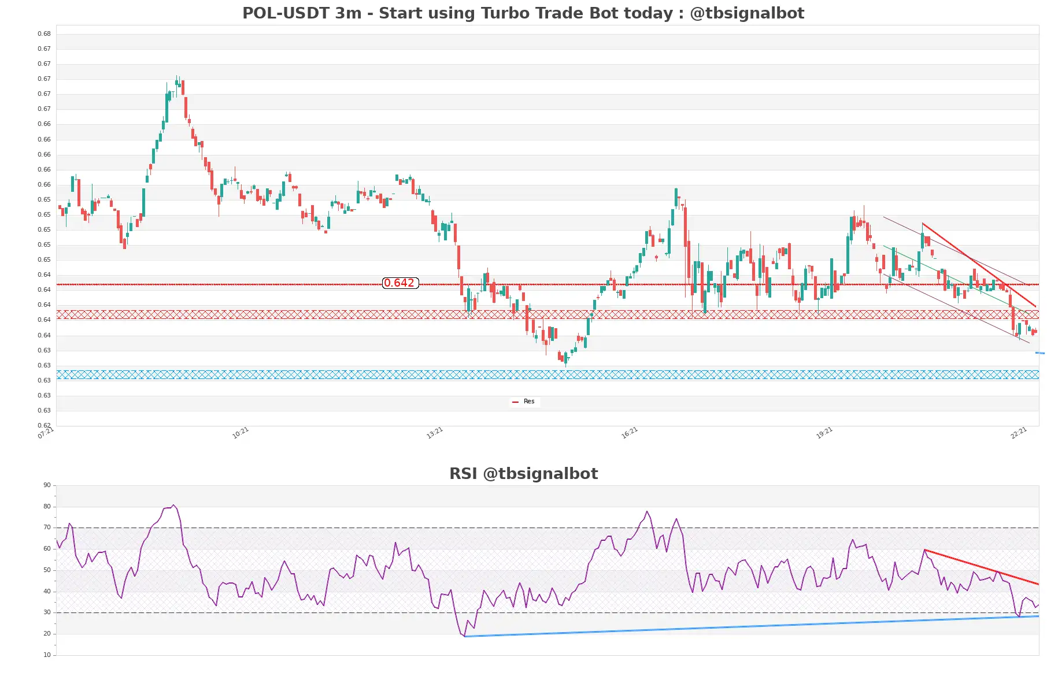Select the 16:21 time axis label
This screenshot has height=698, width=1047.
pos(630,433)
